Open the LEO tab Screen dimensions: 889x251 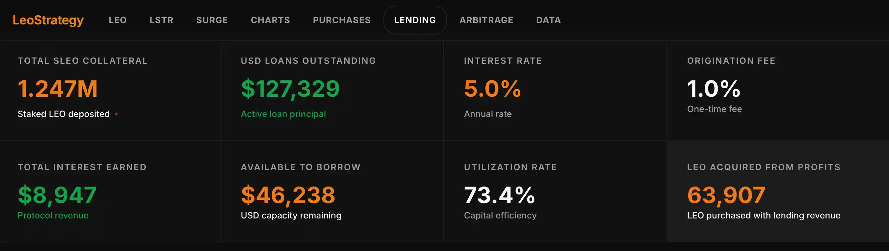(x=118, y=20)
